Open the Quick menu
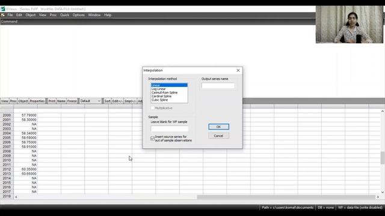 [64, 15]
